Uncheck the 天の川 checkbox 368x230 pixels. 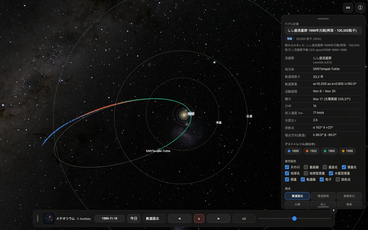tap(287, 167)
